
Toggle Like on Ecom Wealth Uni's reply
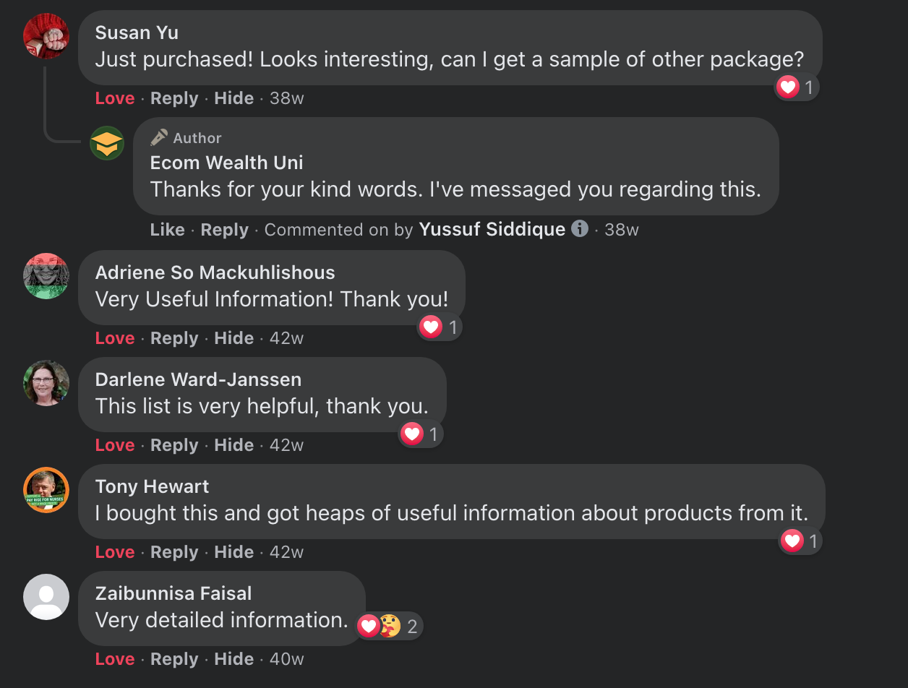(x=167, y=230)
